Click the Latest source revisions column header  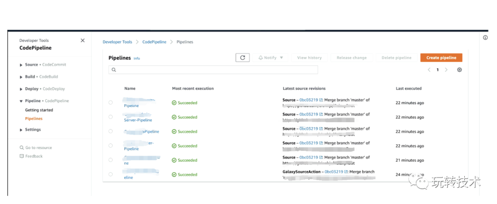tap(304, 89)
